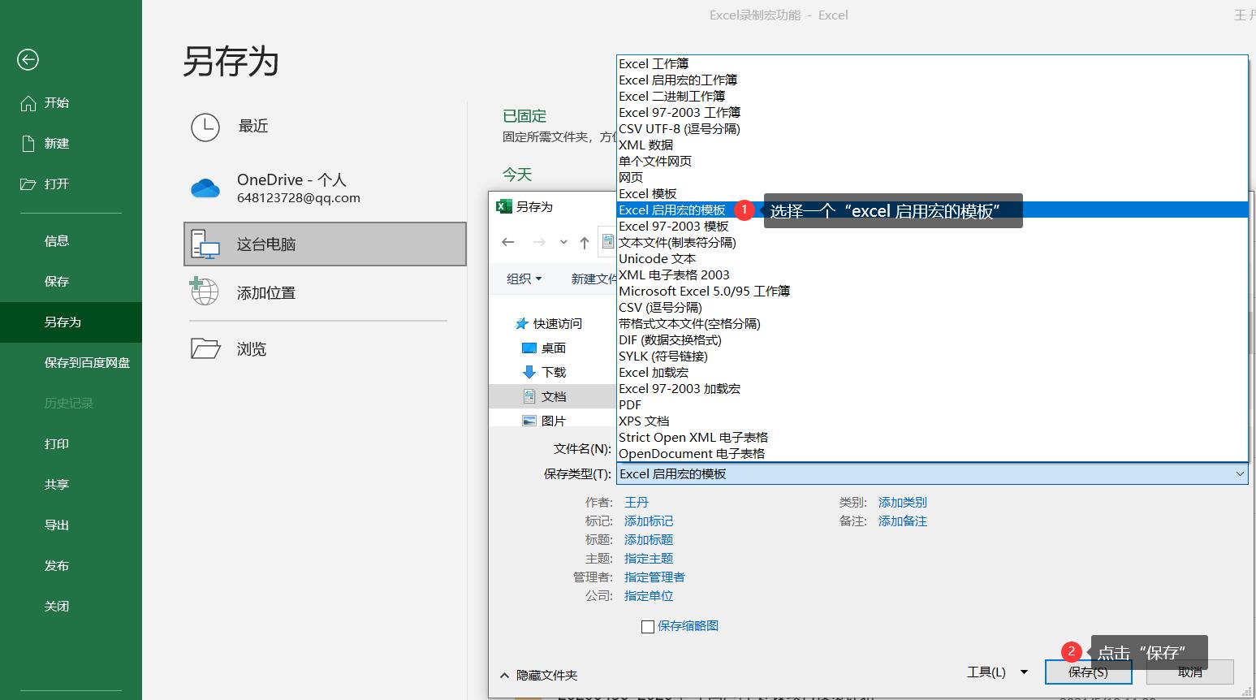This screenshot has height=700, width=1256.
Task: Choose Excel 二进制工作簿 format
Action: (932, 96)
